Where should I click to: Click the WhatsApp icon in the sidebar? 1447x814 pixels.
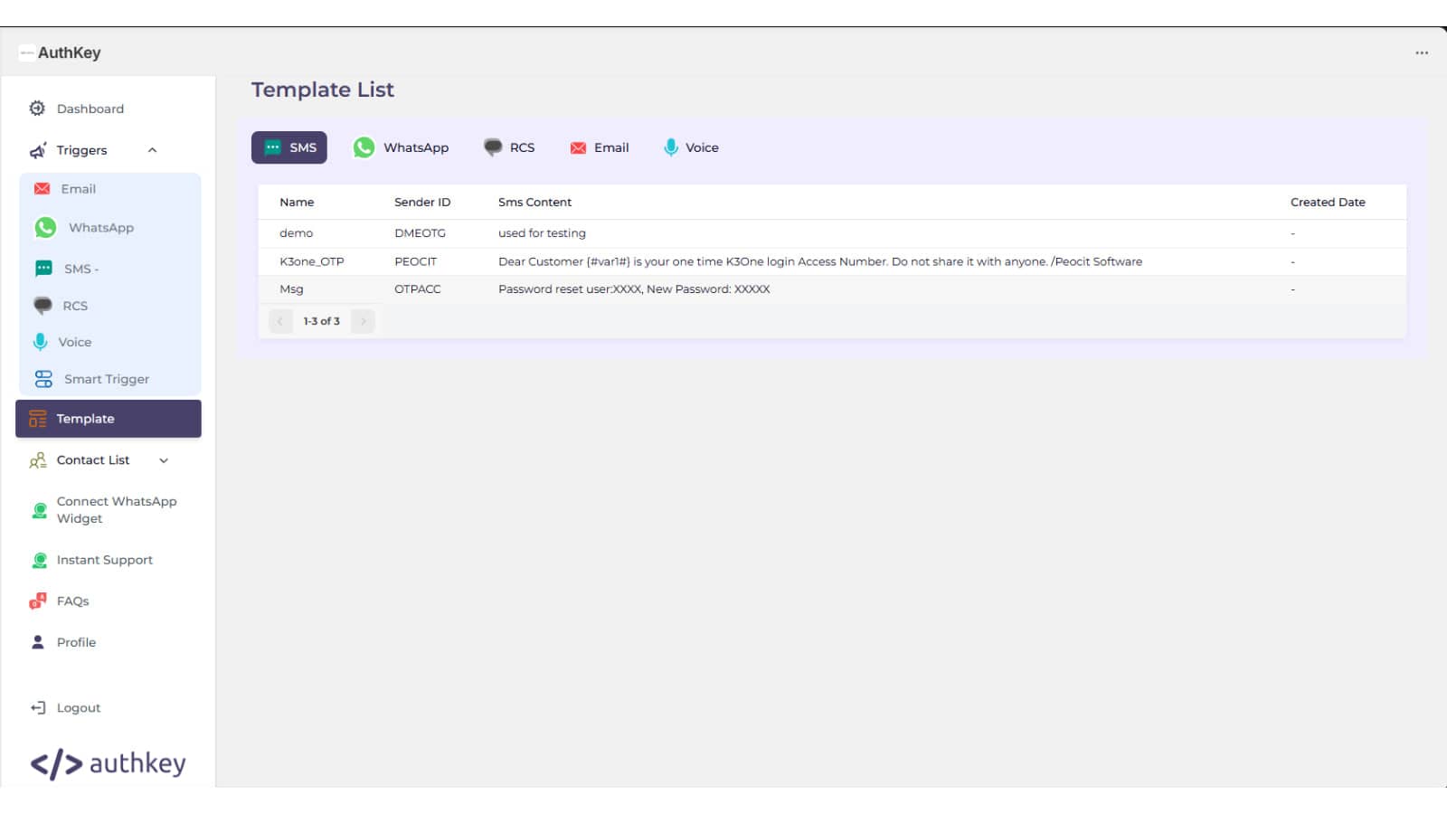point(45,228)
